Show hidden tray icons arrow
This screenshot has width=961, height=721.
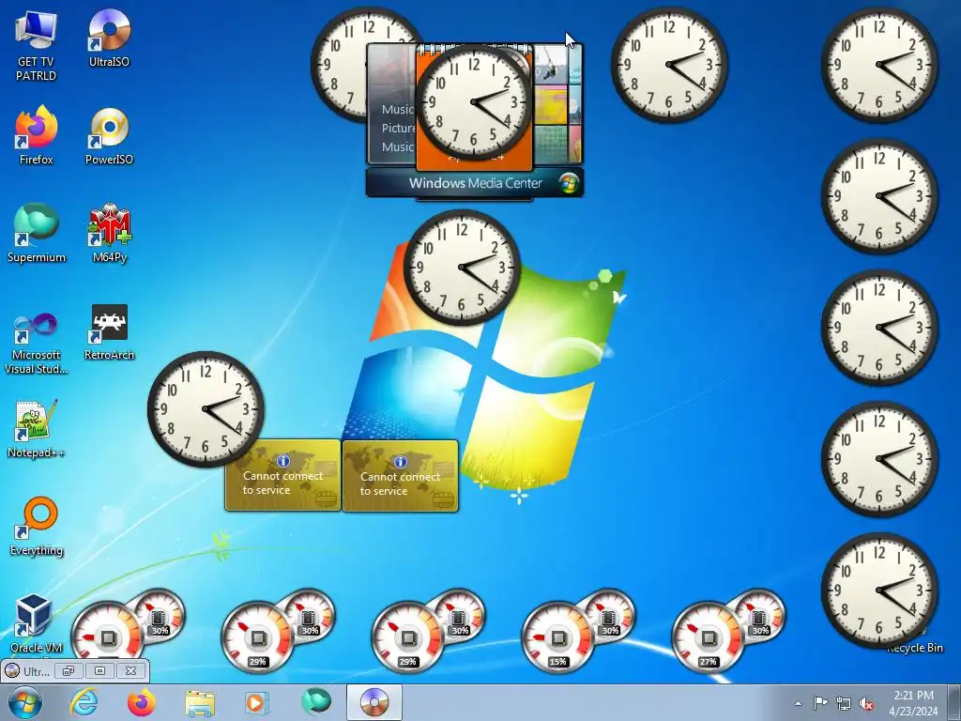798,703
